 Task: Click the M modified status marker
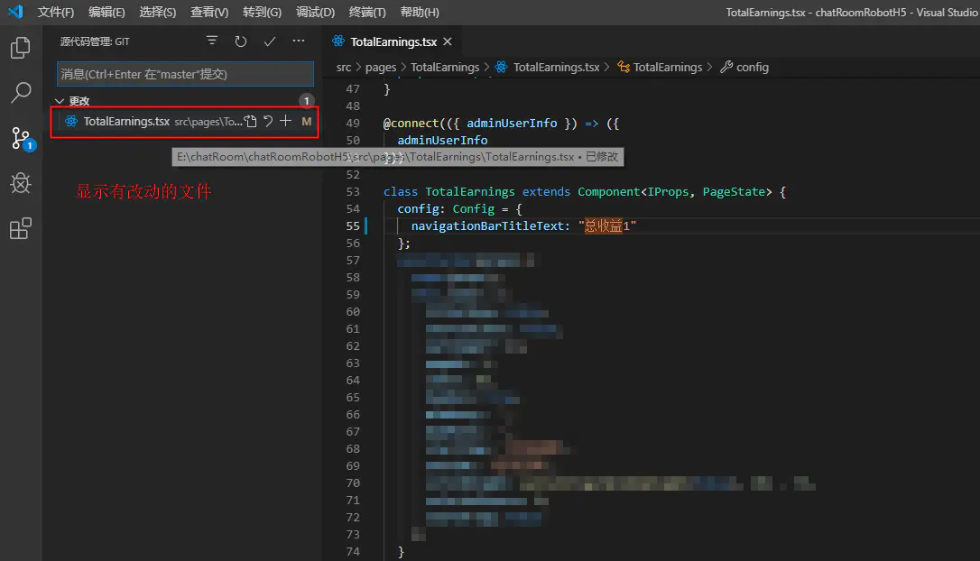306,122
